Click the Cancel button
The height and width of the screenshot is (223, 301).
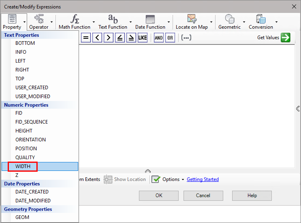coord(203,196)
